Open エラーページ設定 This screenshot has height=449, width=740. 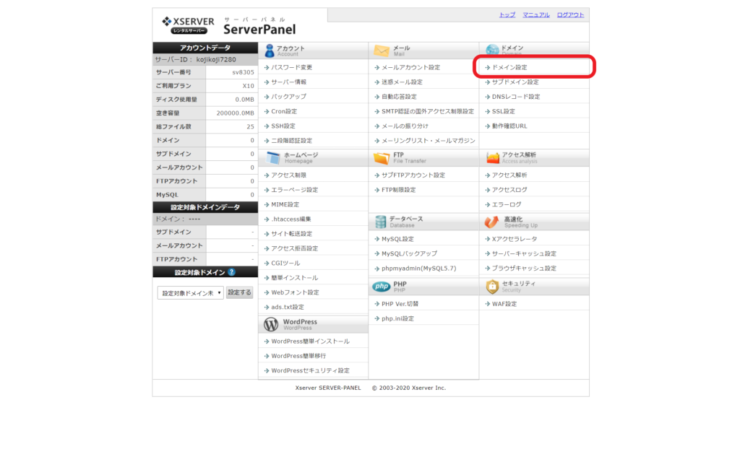295,190
